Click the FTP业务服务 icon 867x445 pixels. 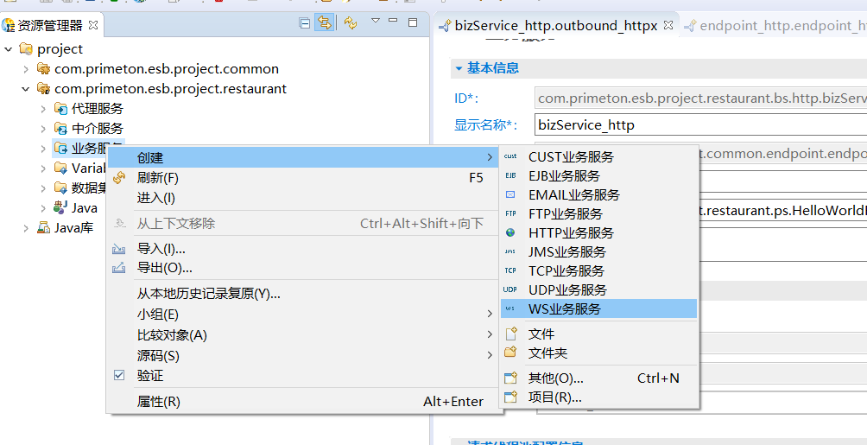point(510,213)
